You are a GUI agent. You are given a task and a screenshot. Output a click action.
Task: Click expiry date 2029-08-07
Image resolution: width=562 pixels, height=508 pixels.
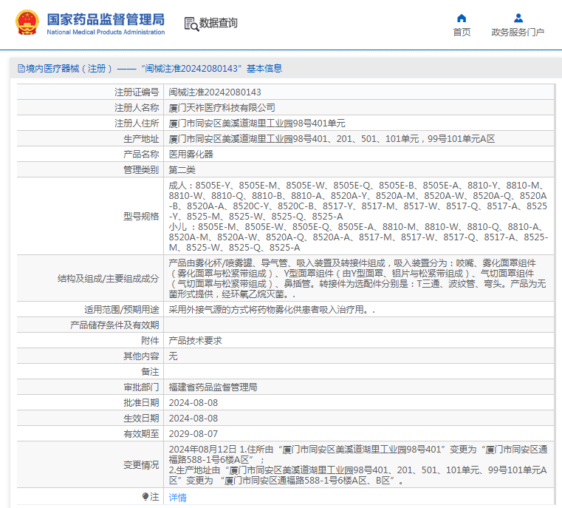[x=193, y=434]
